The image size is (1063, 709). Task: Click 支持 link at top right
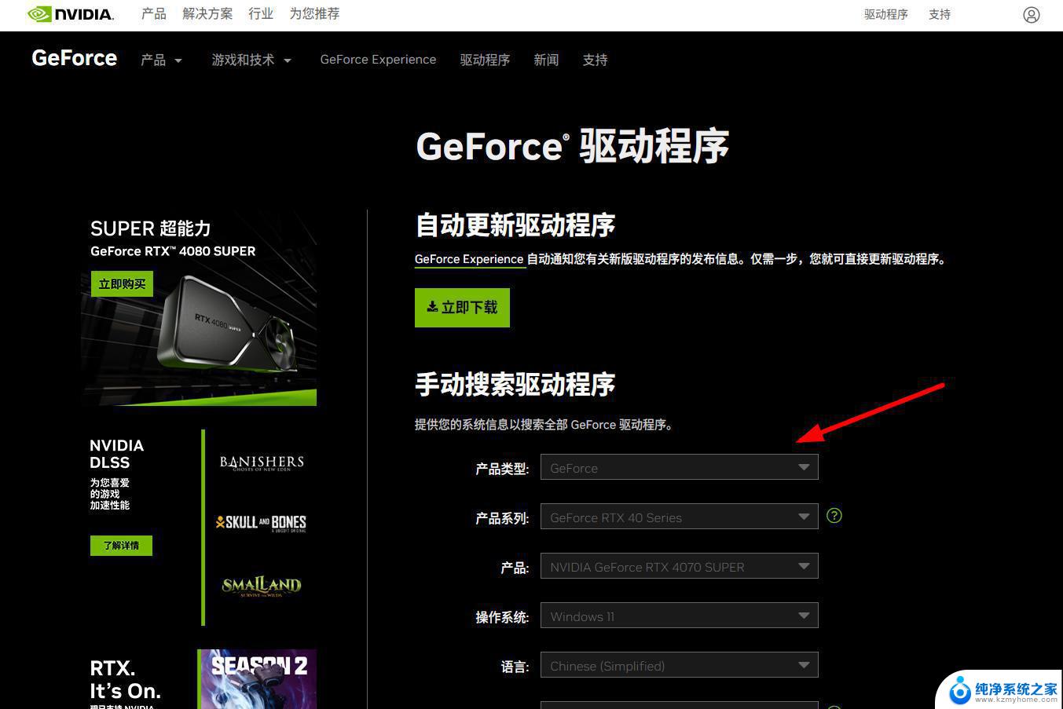pos(940,14)
